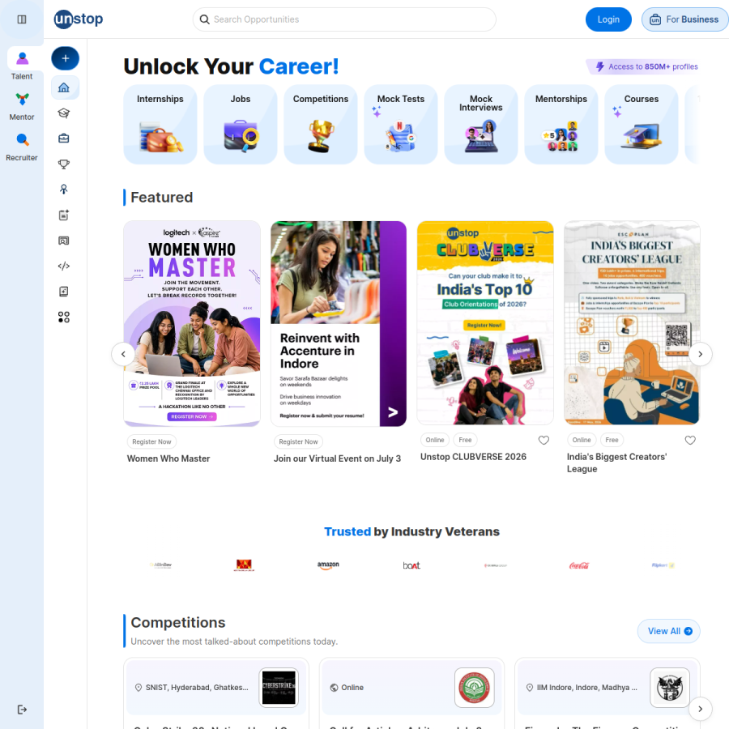
Task: Favorite India's Biggest Creators' League with the heart
Action: (x=690, y=440)
